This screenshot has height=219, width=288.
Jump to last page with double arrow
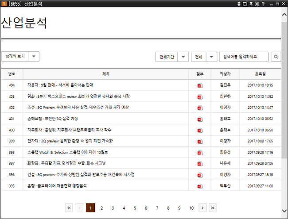point(213,207)
